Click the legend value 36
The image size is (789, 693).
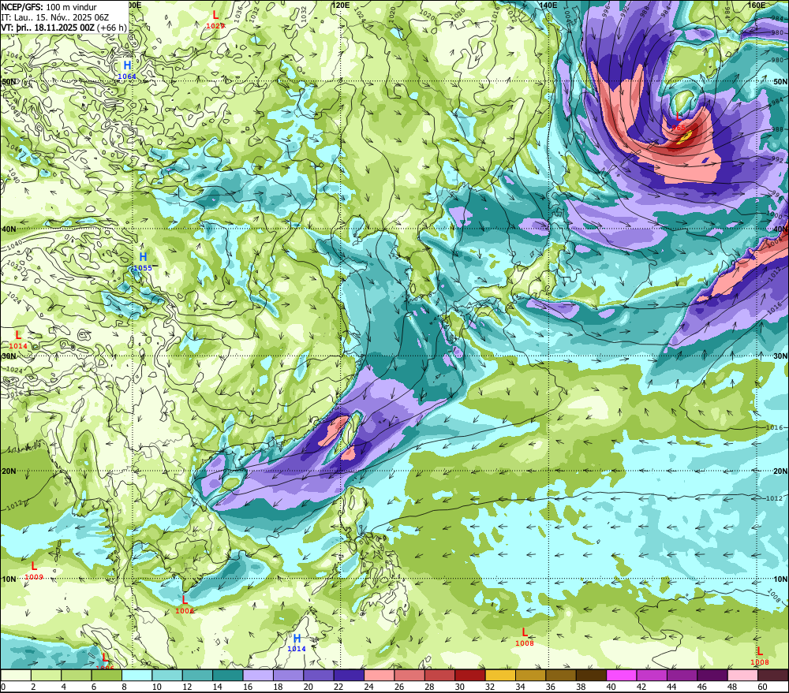tap(551, 687)
